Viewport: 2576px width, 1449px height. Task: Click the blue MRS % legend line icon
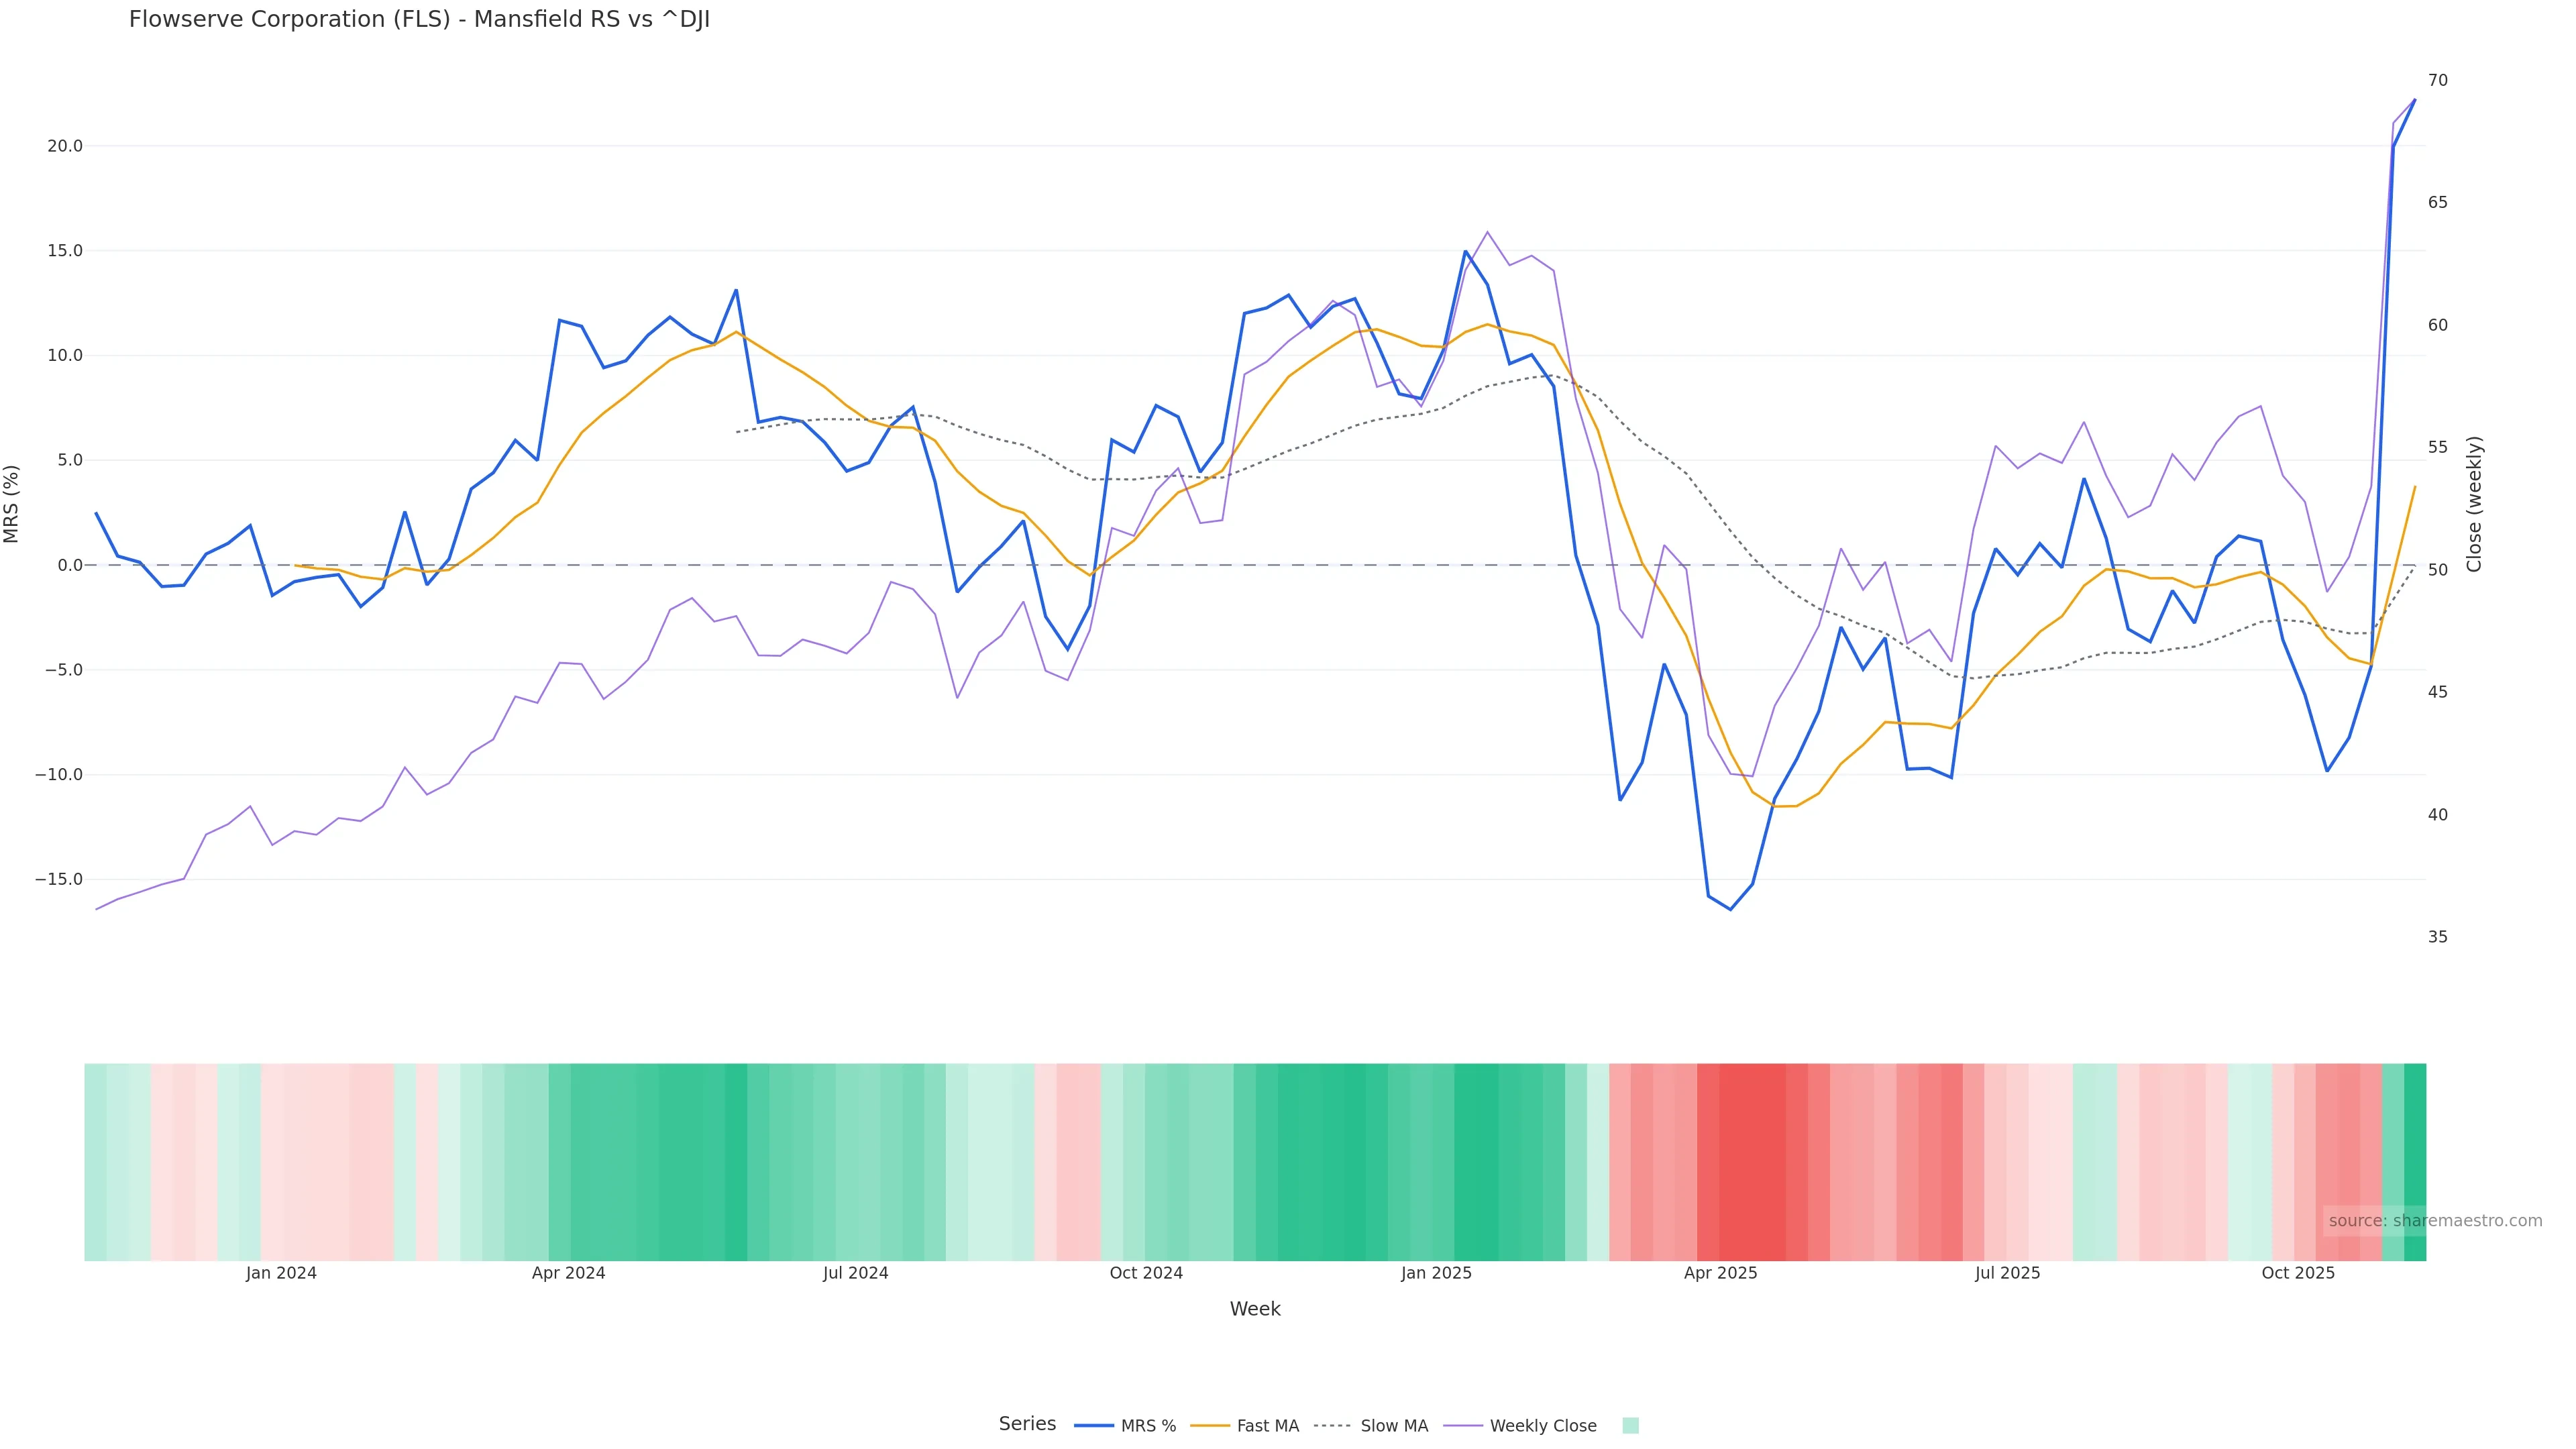coord(1094,1426)
